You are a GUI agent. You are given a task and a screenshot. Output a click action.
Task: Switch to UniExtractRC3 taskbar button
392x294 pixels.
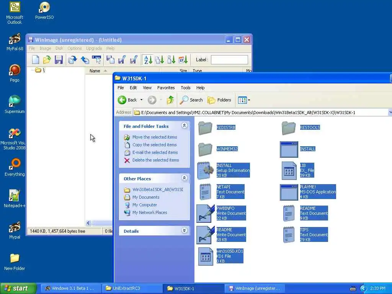click(132, 289)
